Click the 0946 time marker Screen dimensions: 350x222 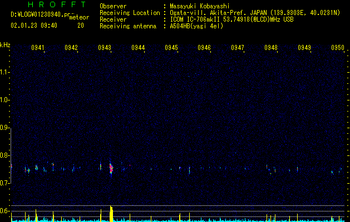[x=204, y=48]
